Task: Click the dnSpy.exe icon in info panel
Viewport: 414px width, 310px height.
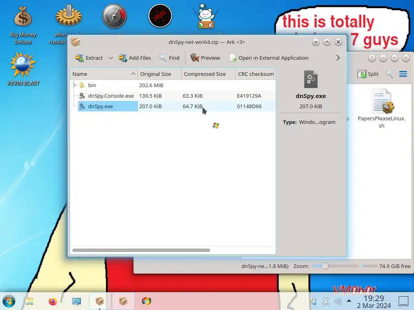Action: pos(311,79)
